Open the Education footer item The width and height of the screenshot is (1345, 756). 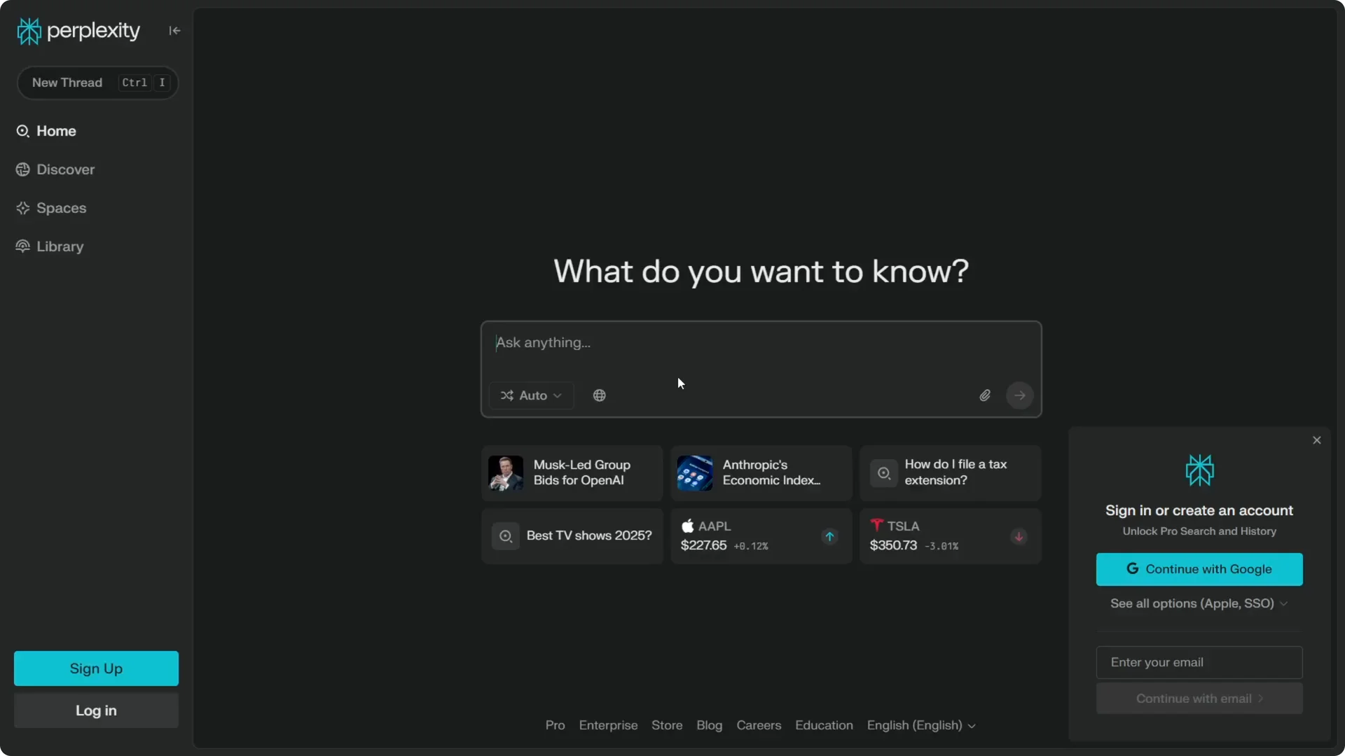pyautogui.click(x=823, y=726)
